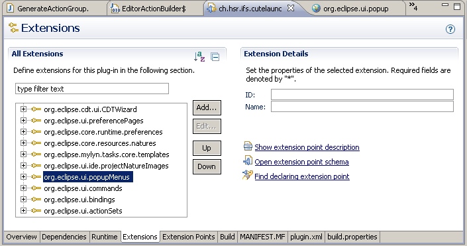Move selected extension Down
Image resolution: width=467 pixels, height=246 pixels.
click(207, 166)
